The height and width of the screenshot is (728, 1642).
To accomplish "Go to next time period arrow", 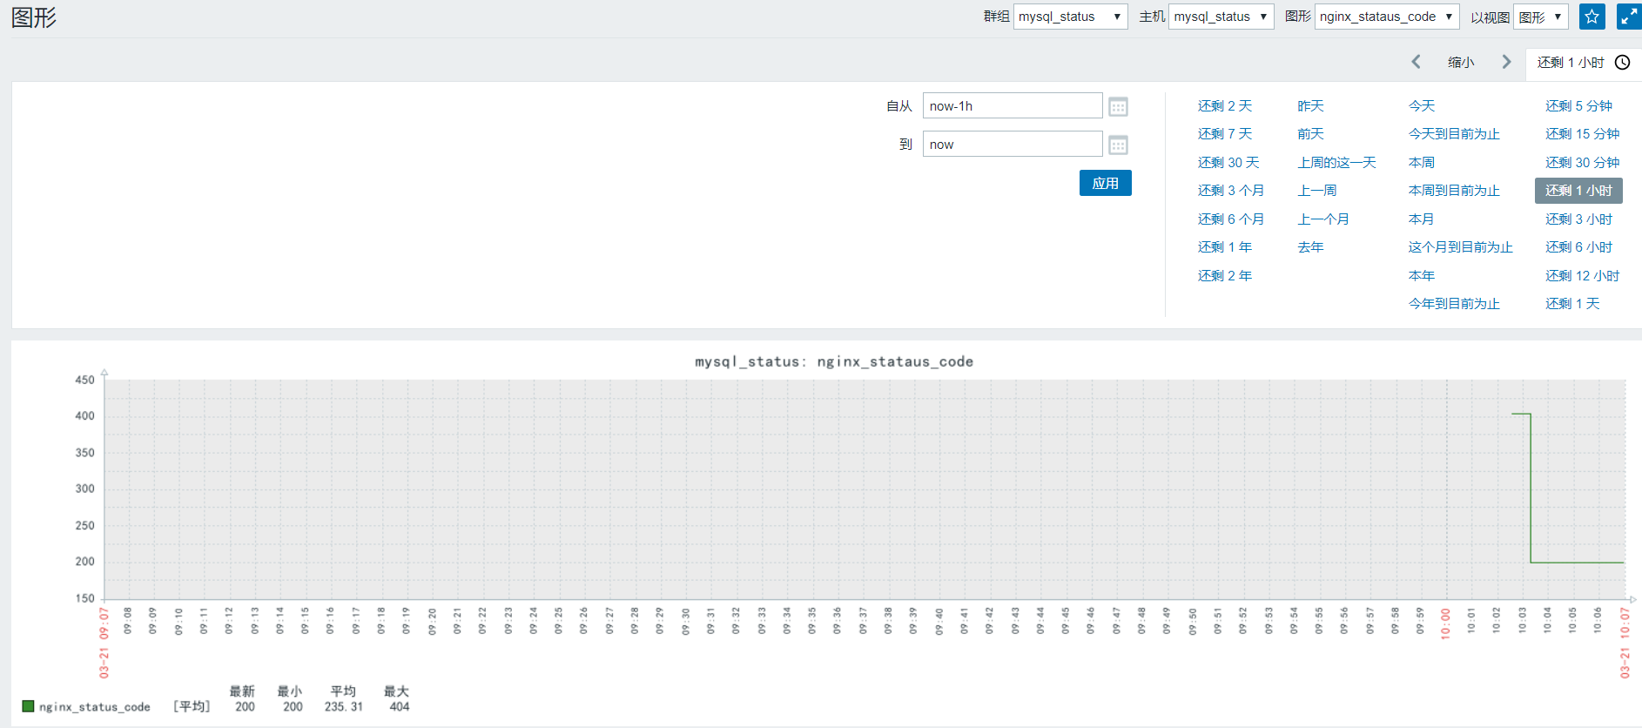I will (1506, 62).
